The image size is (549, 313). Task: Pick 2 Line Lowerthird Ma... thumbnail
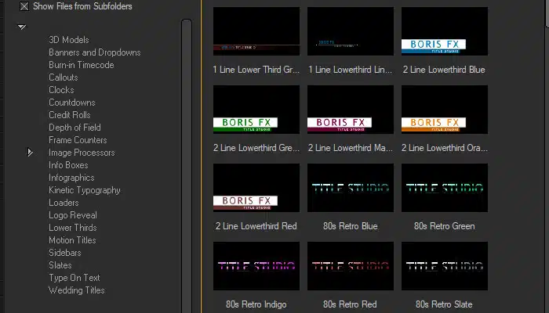(x=351, y=110)
